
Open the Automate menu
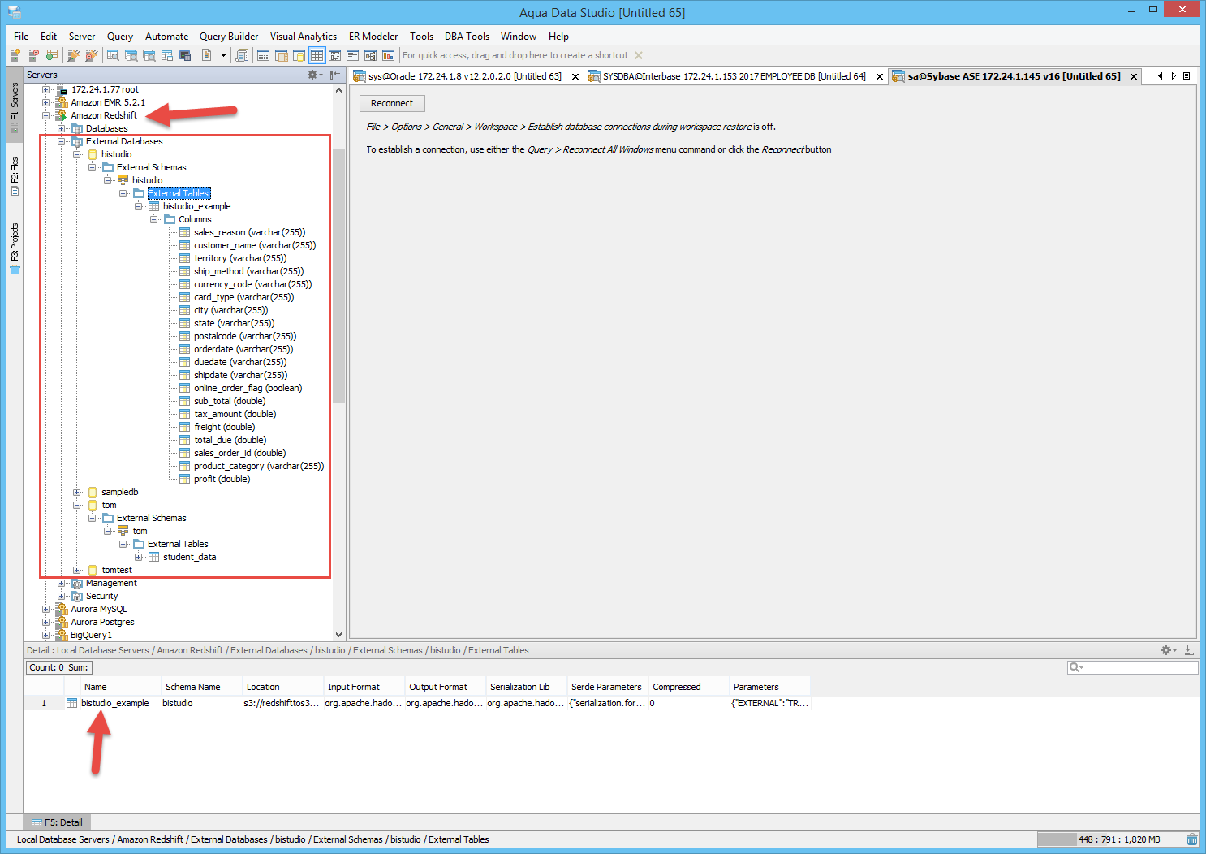pos(167,37)
